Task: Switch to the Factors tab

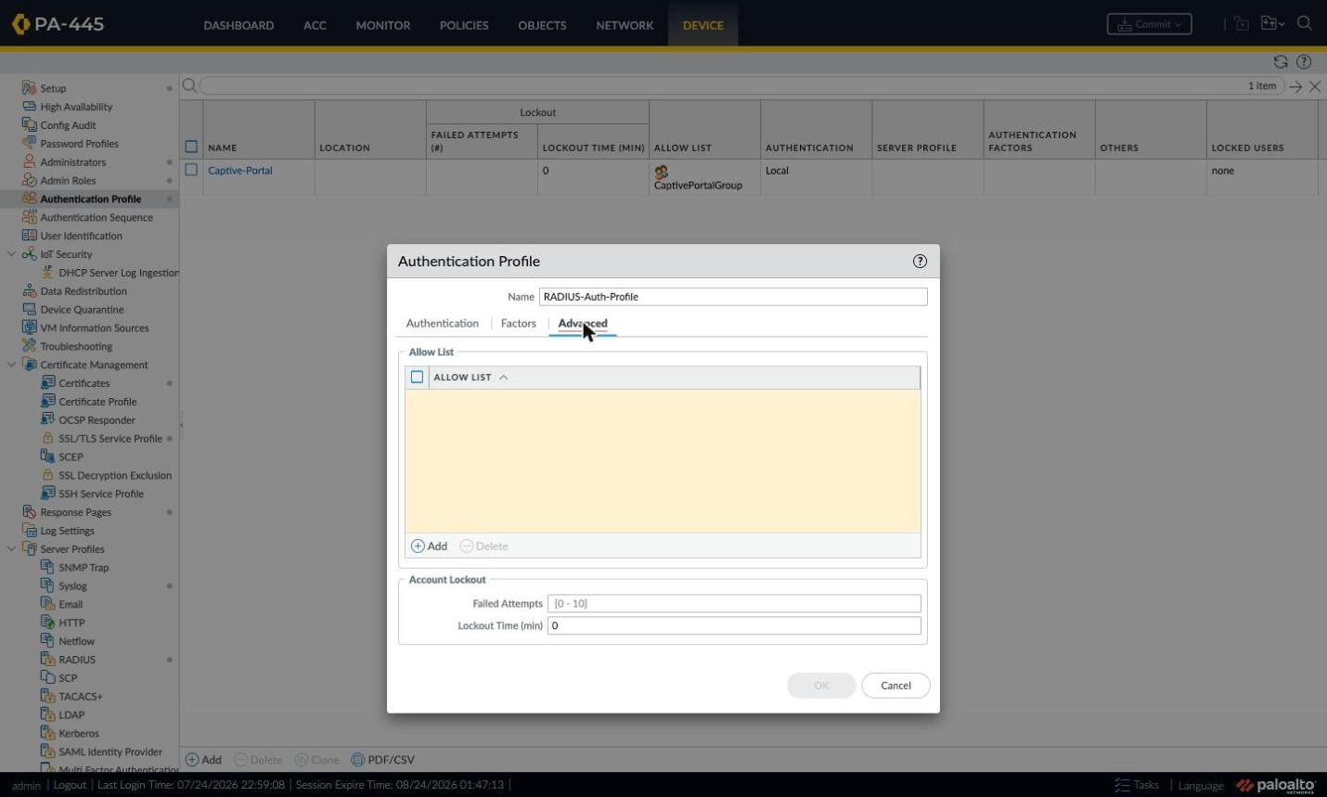Action: coord(519,324)
